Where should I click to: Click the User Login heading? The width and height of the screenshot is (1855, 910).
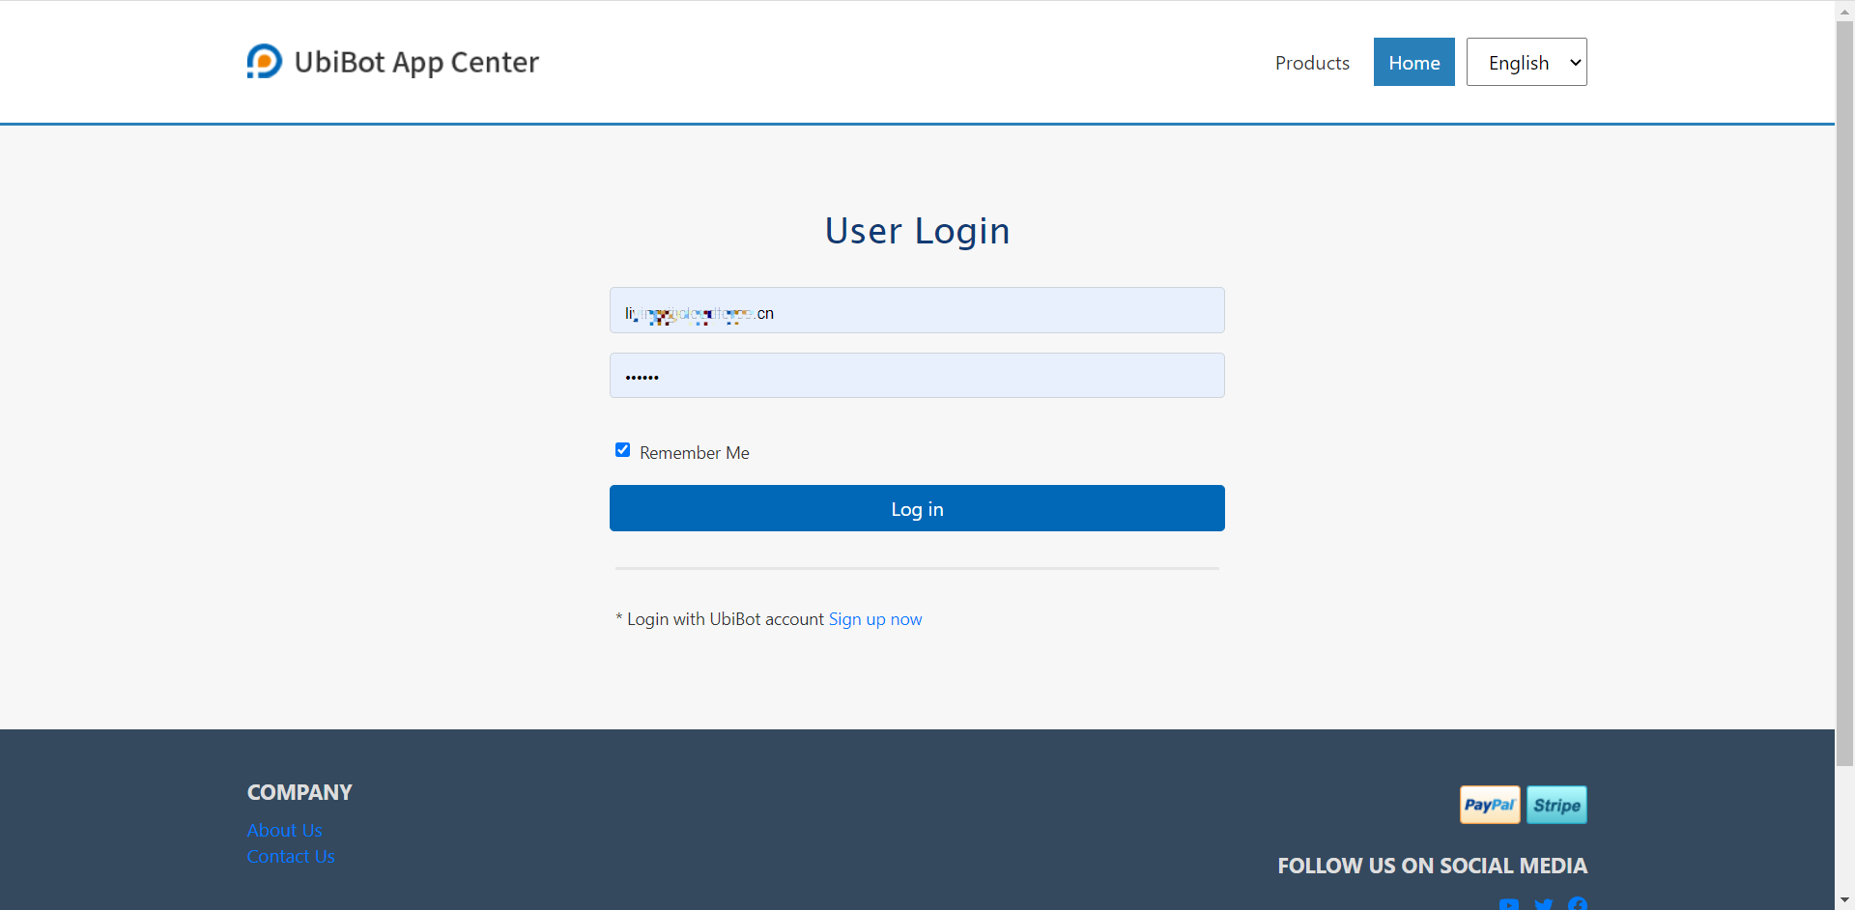[x=917, y=231]
